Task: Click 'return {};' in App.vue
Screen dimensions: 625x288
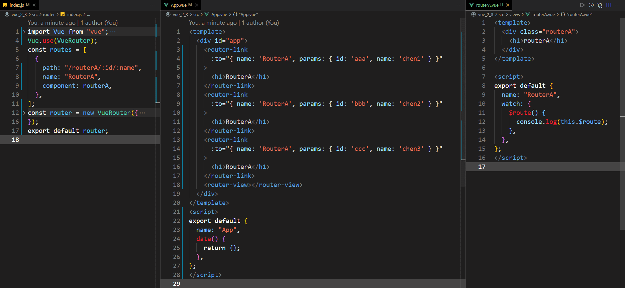Action: pos(222,248)
